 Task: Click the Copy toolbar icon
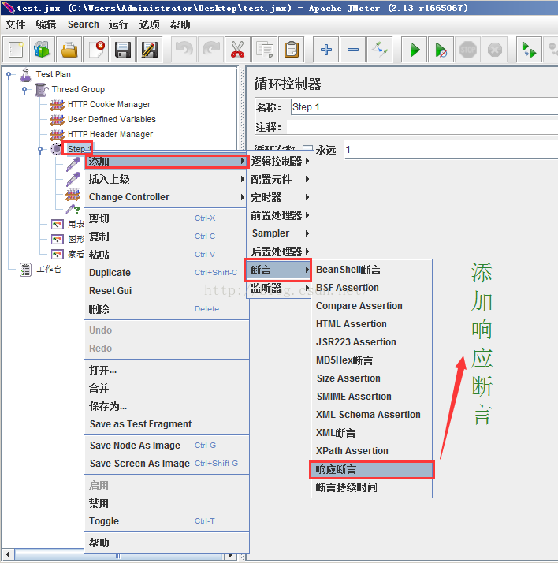[x=265, y=50]
